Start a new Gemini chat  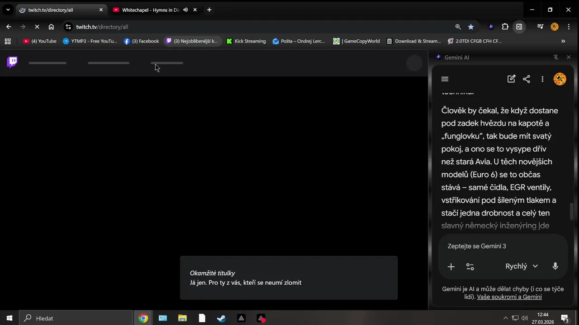tap(511, 79)
